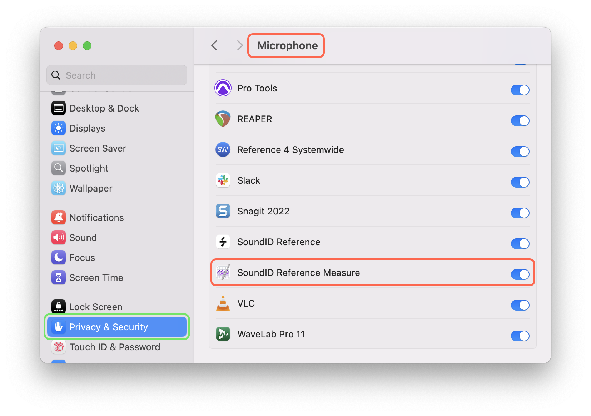
Task: Open the Displays settings pane
Action: coord(117,128)
